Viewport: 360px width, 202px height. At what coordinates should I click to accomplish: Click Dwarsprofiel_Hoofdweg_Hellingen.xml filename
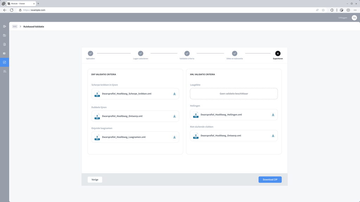click(221, 115)
